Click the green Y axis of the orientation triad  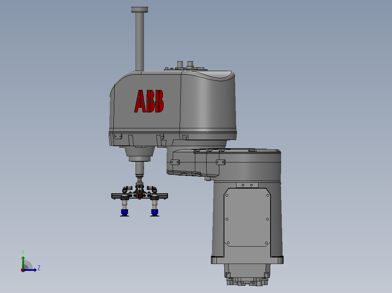[x=23, y=263]
